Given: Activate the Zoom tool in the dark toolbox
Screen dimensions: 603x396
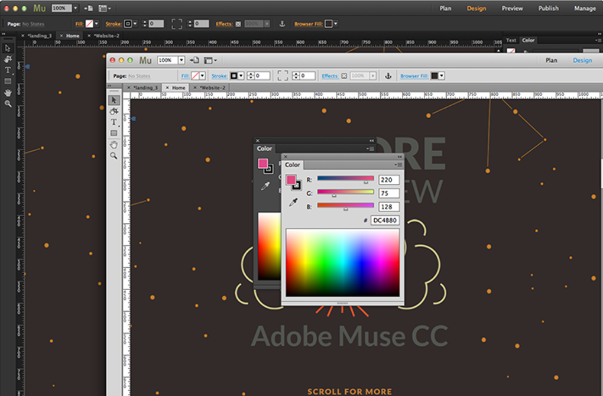Looking at the screenshot, I should tap(8, 103).
